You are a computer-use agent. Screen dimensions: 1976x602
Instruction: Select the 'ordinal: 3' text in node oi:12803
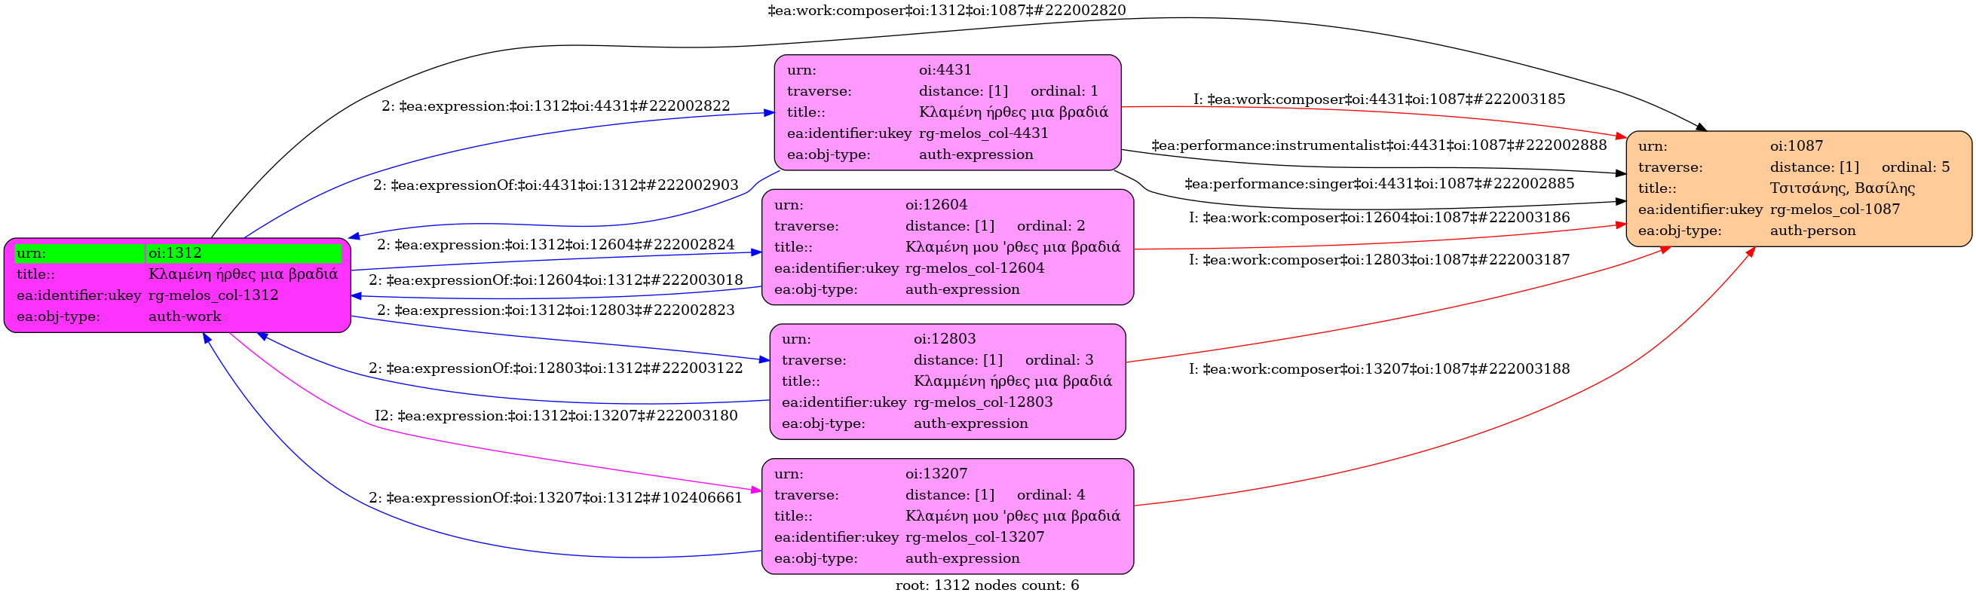tap(1058, 359)
